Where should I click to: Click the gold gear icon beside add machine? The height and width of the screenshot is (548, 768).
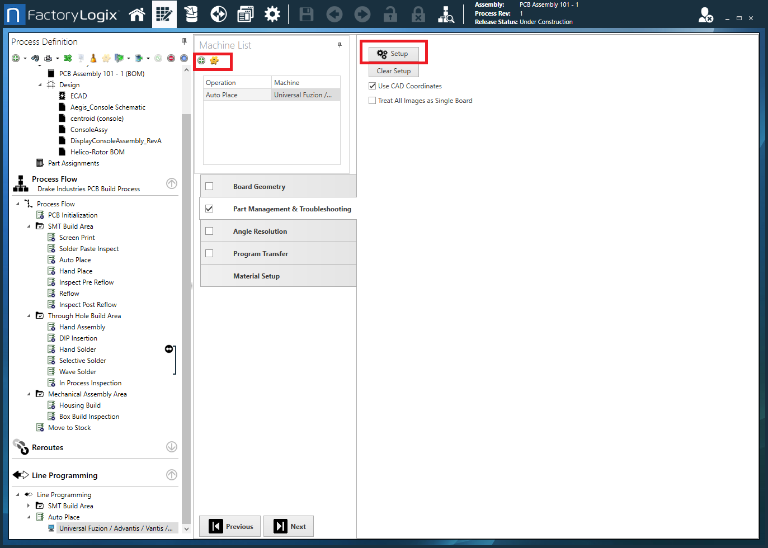214,60
